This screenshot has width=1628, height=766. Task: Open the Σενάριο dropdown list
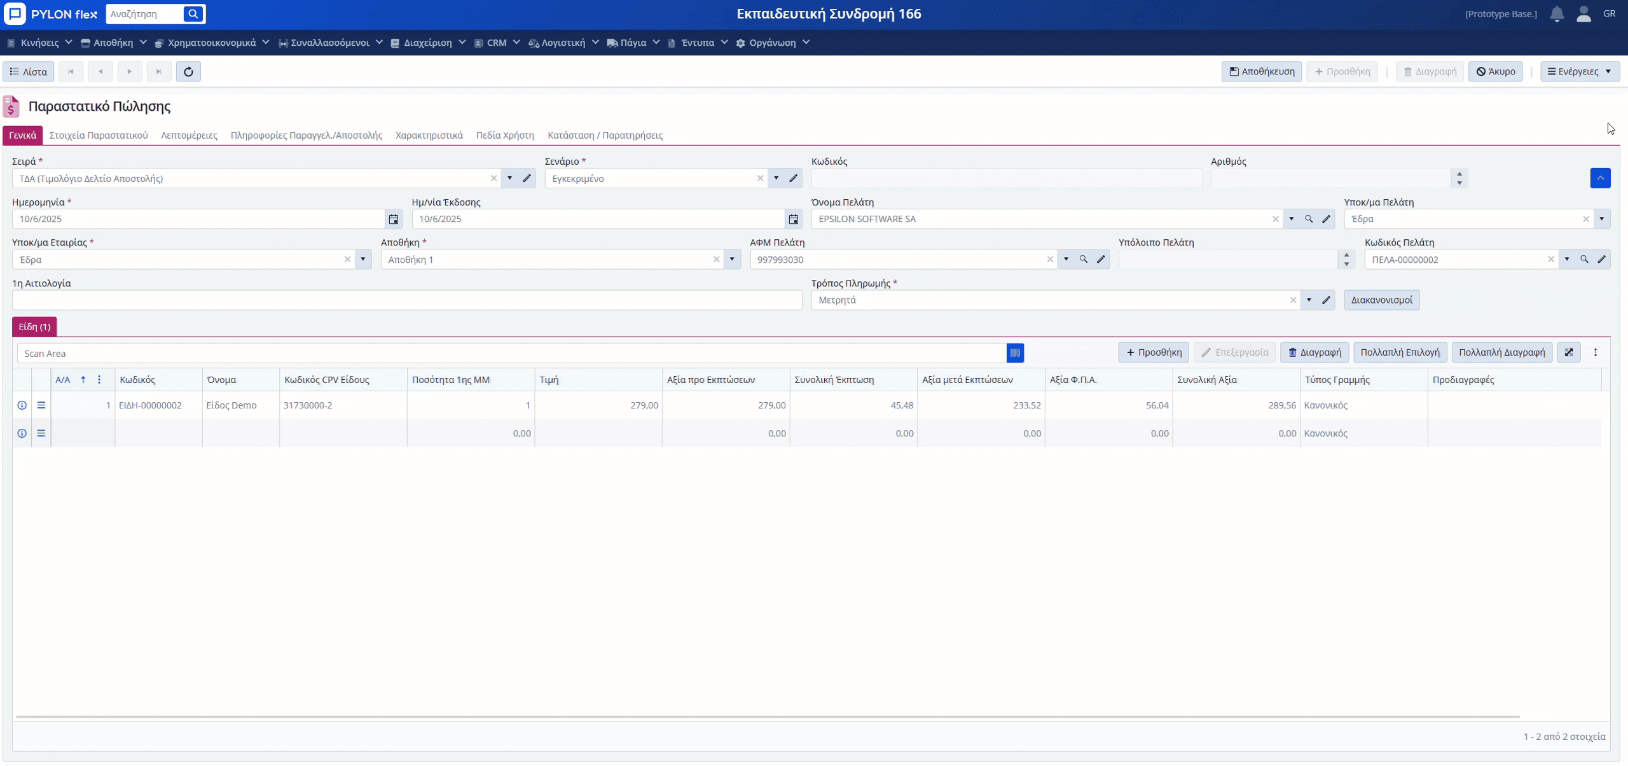pyautogui.click(x=776, y=178)
